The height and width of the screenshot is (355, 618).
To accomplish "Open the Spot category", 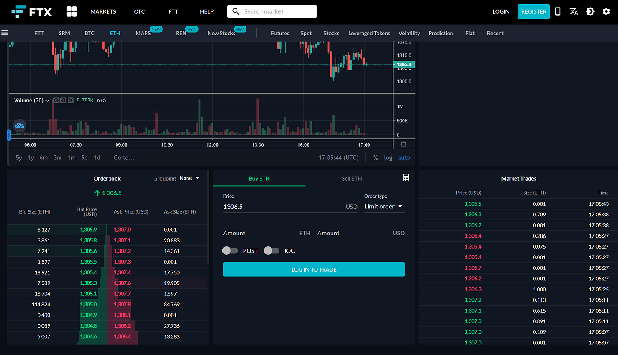I will (306, 33).
